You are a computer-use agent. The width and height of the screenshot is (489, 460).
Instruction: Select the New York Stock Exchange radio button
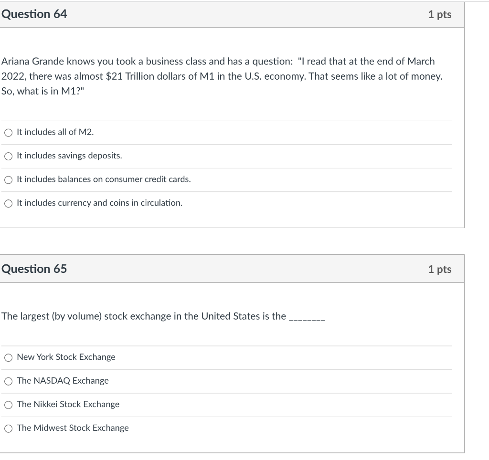(8, 357)
